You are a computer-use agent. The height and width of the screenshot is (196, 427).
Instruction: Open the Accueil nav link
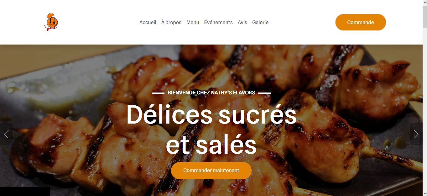[x=148, y=22]
